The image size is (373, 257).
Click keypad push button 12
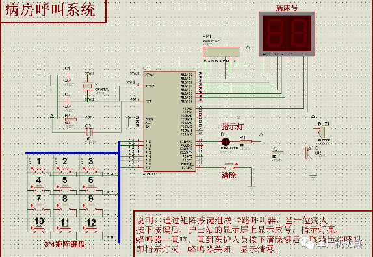coord(90,228)
